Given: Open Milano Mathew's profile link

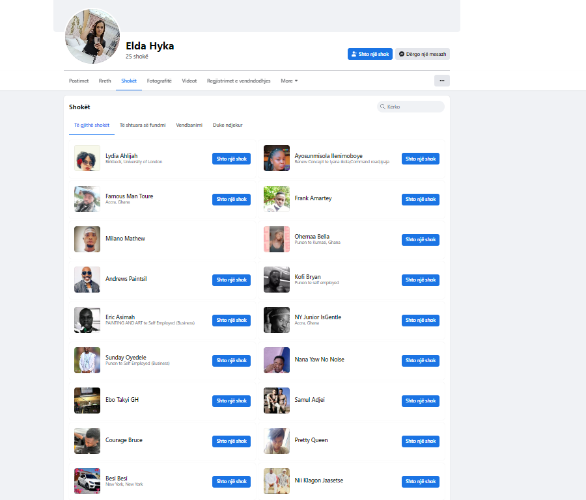Looking at the screenshot, I should [125, 239].
